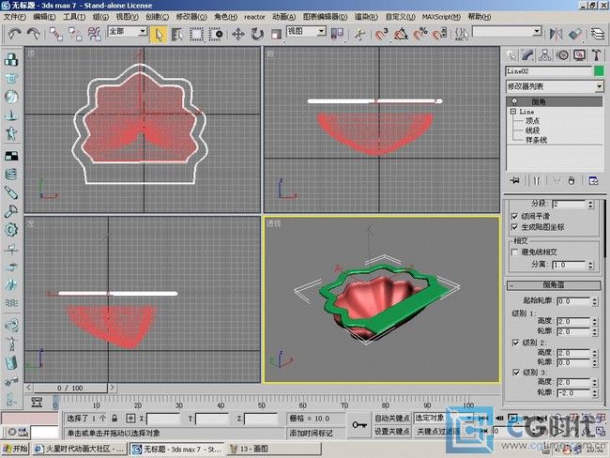Open Select by Name dialog icon
This screenshot has width=610, height=458.
click(x=177, y=34)
